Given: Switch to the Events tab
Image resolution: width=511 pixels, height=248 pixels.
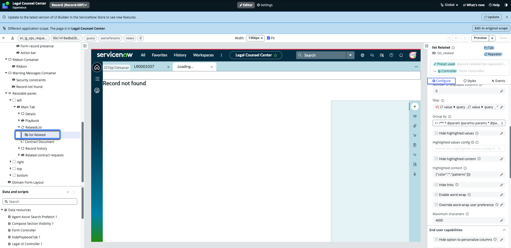Looking at the screenshot, I should [x=498, y=81].
